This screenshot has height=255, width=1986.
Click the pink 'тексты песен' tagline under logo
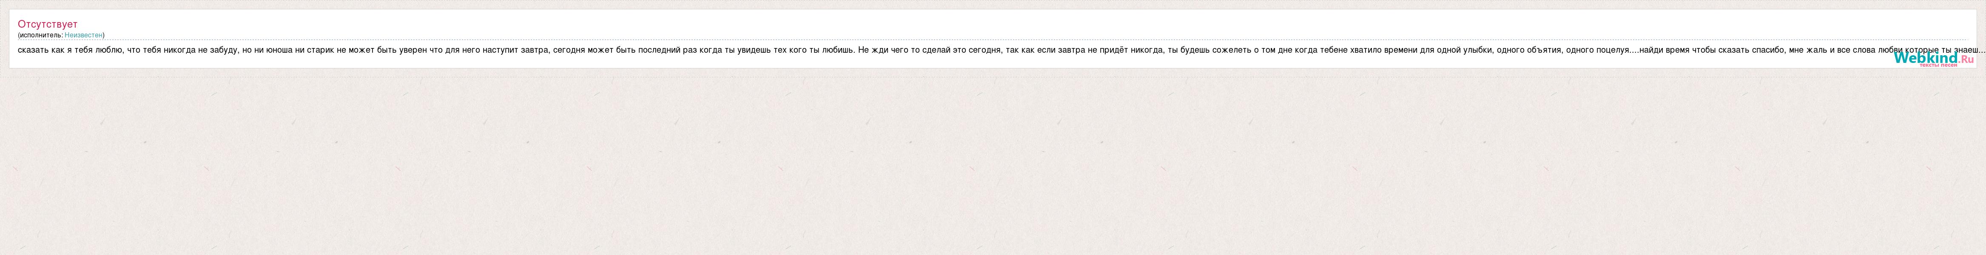(1938, 65)
